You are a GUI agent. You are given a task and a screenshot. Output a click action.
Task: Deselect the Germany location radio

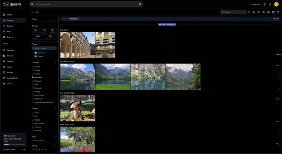33,77
